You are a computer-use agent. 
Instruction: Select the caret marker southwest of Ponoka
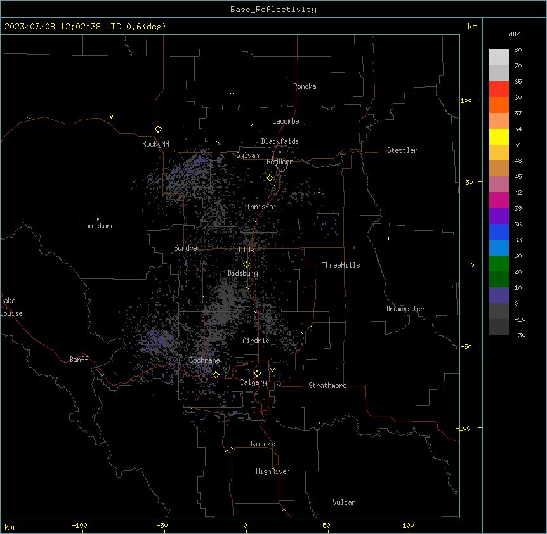232,93
